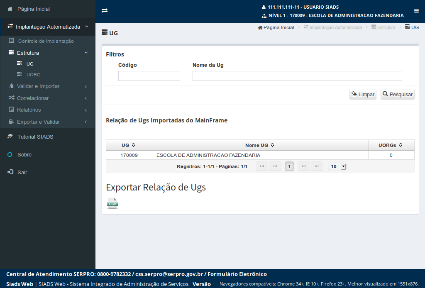The height and width of the screenshot is (288, 425).
Task: Go to first page of results
Action: click(x=262, y=166)
